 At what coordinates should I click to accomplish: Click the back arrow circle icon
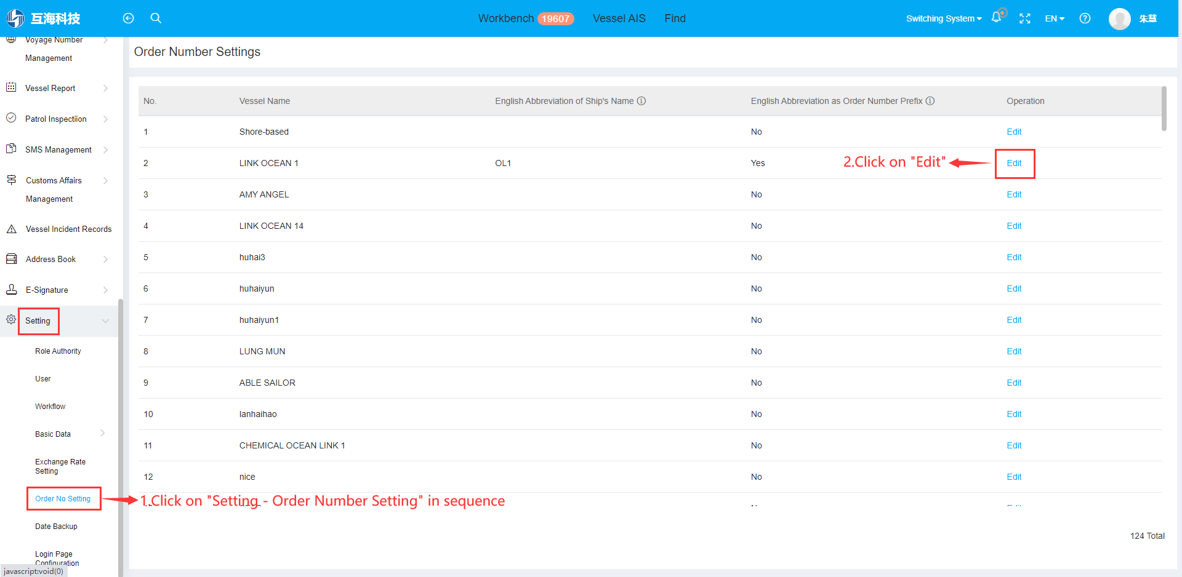128,18
